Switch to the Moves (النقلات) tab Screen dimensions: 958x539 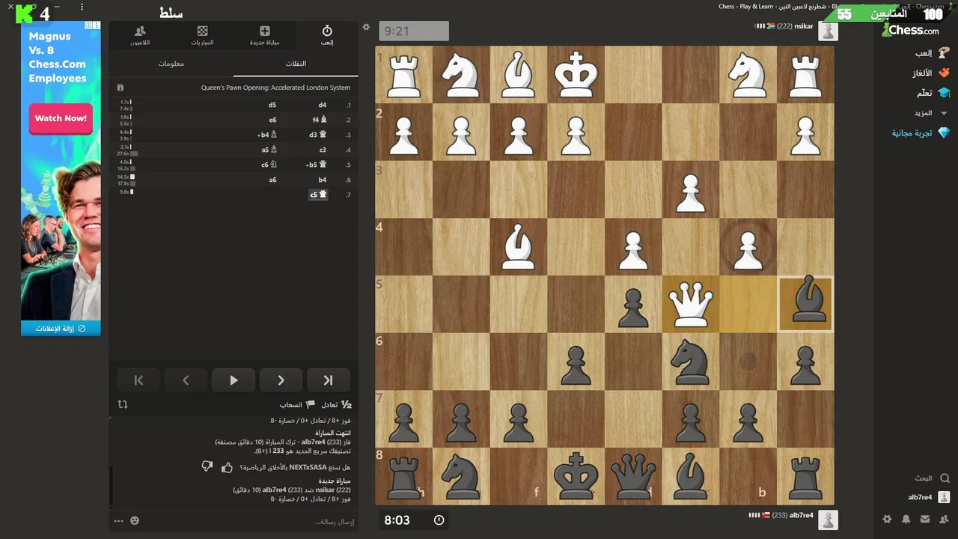[x=296, y=64]
